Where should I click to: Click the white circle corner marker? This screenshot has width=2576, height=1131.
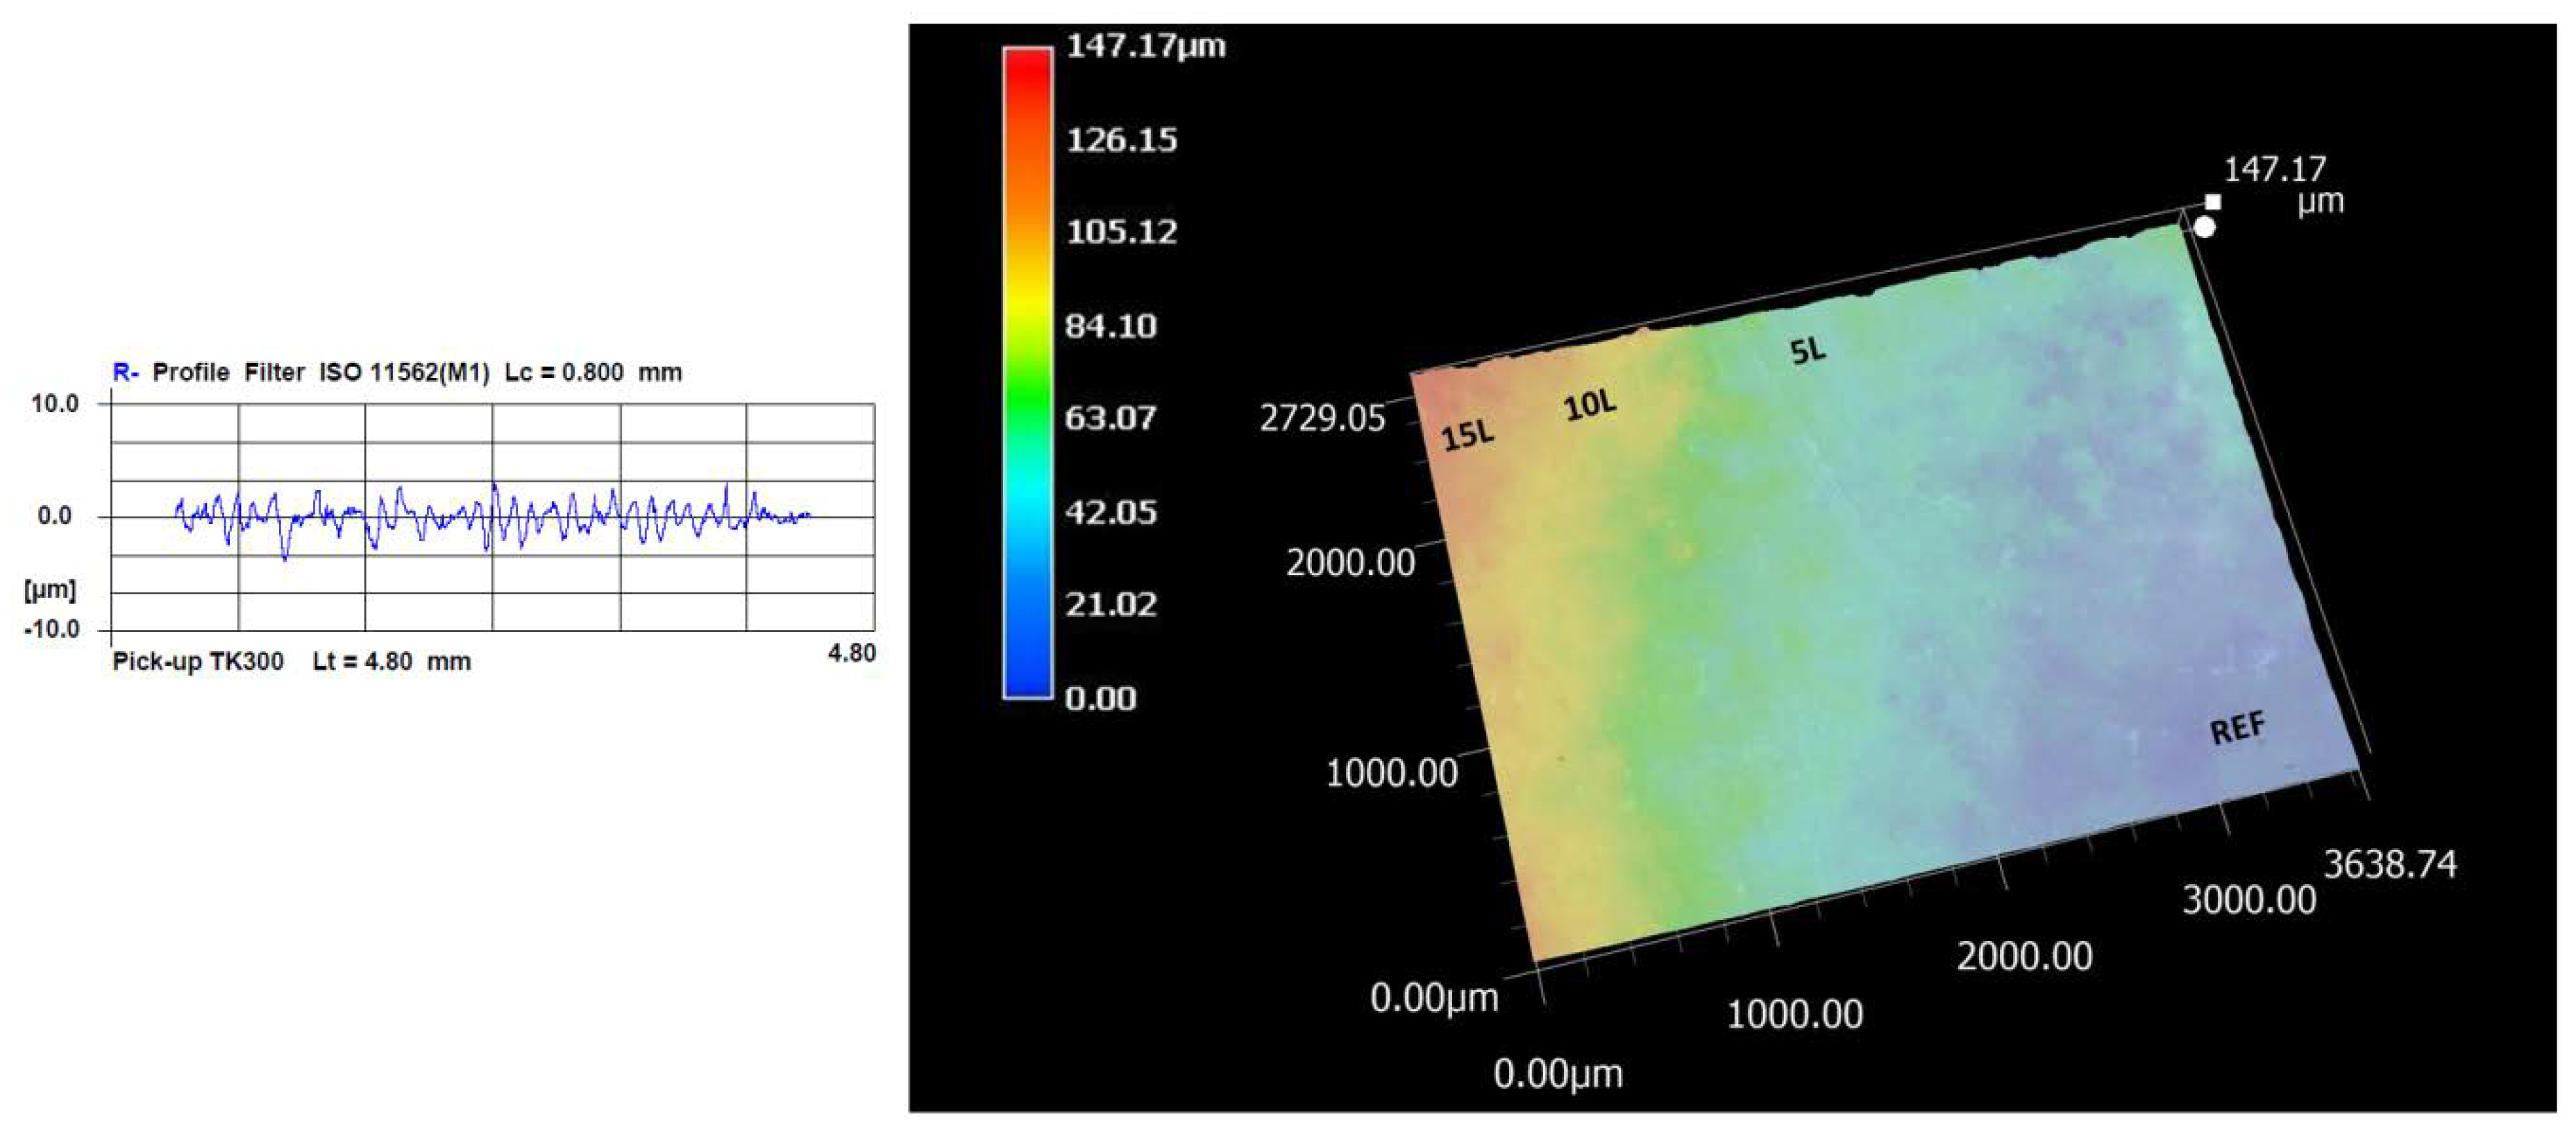[2204, 228]
